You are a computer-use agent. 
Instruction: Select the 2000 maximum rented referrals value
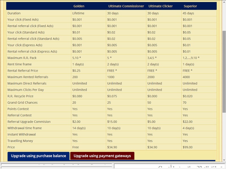[x=151, y=77]
